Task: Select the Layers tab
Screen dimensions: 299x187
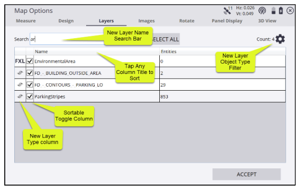Action: [106, 21]
